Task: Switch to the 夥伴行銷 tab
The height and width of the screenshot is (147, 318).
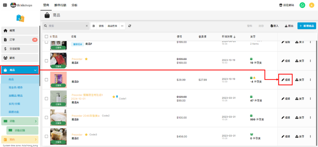Action: pyautogui.click(x=60, y=5)
